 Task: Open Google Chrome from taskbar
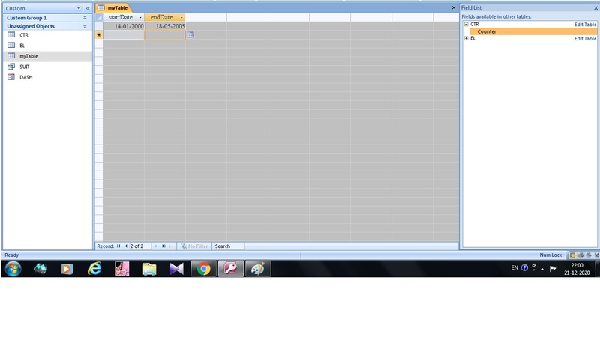203,269
